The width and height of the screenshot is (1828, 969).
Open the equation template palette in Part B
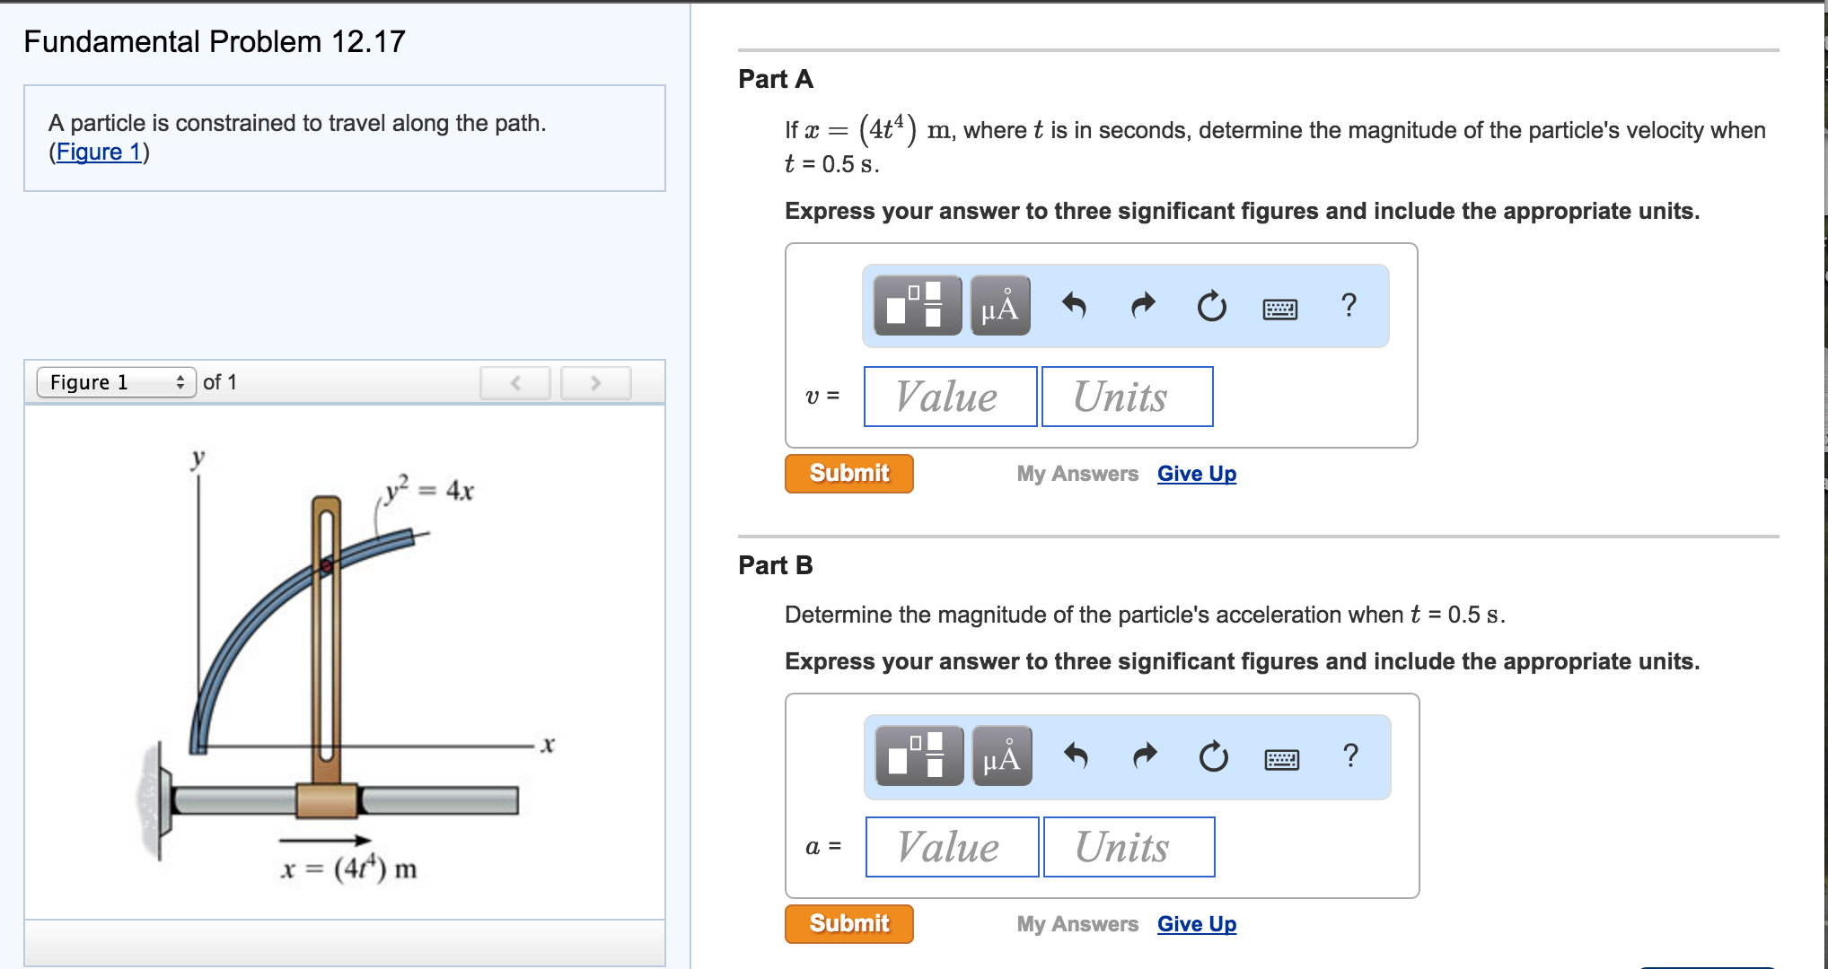(918, 756)
